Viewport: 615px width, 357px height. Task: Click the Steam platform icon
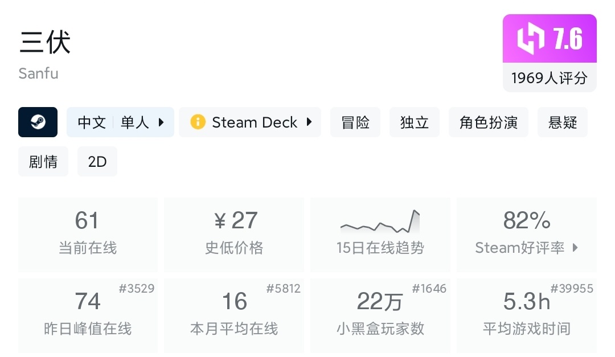coord(38,122)
